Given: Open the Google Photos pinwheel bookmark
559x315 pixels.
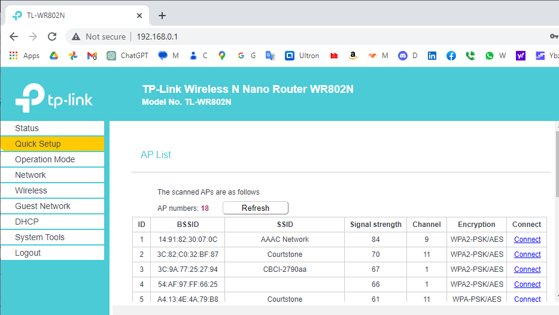Looking at the screenshot, I should 73,56.
